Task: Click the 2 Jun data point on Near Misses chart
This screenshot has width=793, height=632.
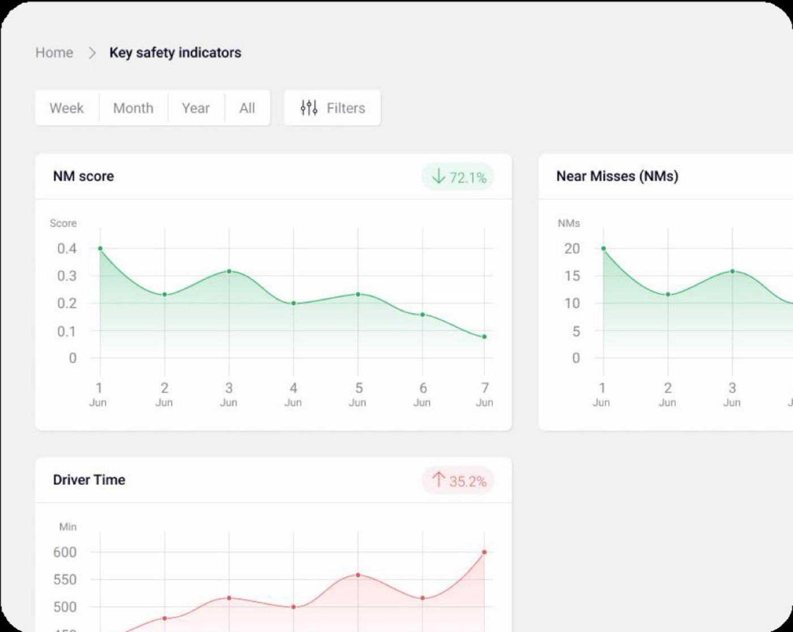Action: 668,294
